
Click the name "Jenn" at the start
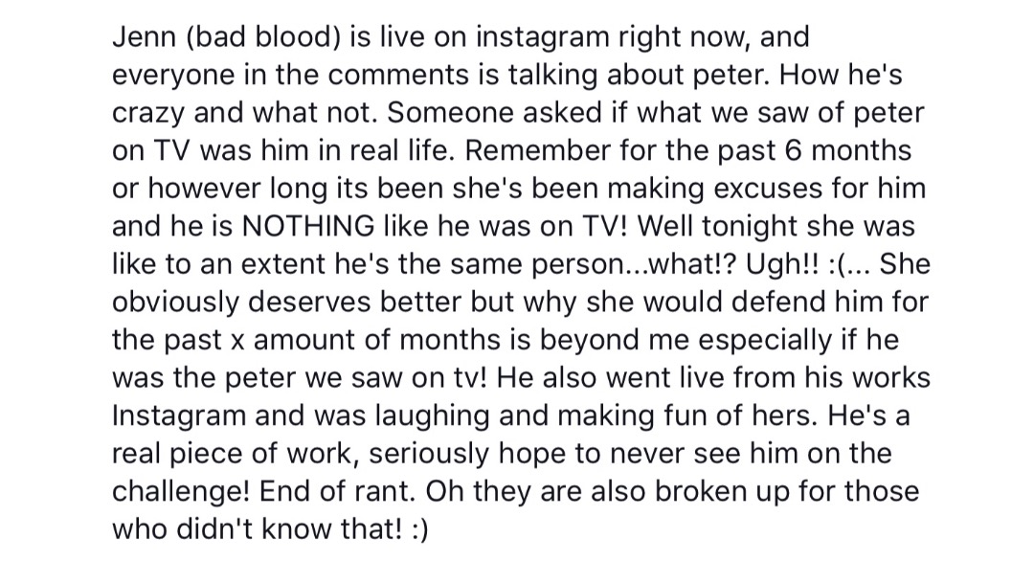click(144, 36)
